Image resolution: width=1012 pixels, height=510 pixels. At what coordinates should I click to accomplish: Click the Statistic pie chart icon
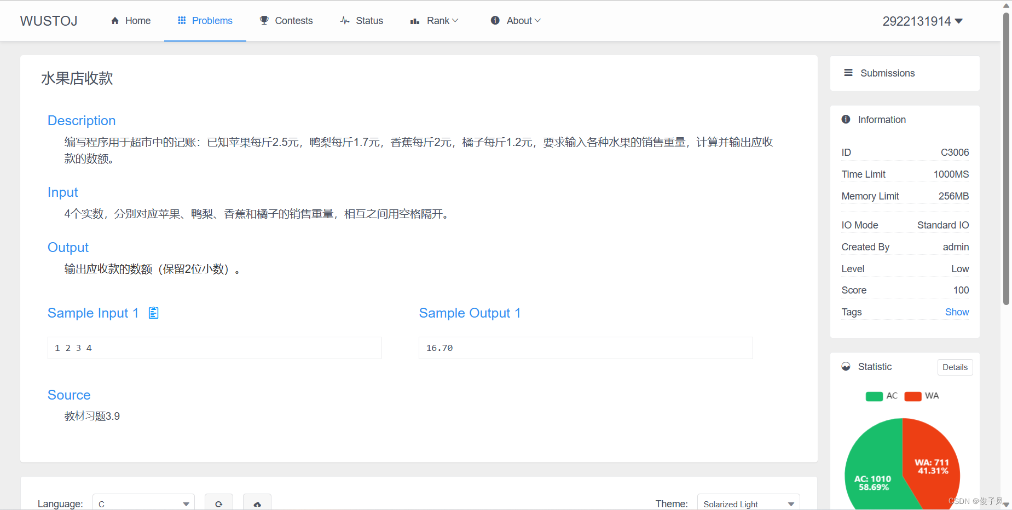[x=846, y=366]
